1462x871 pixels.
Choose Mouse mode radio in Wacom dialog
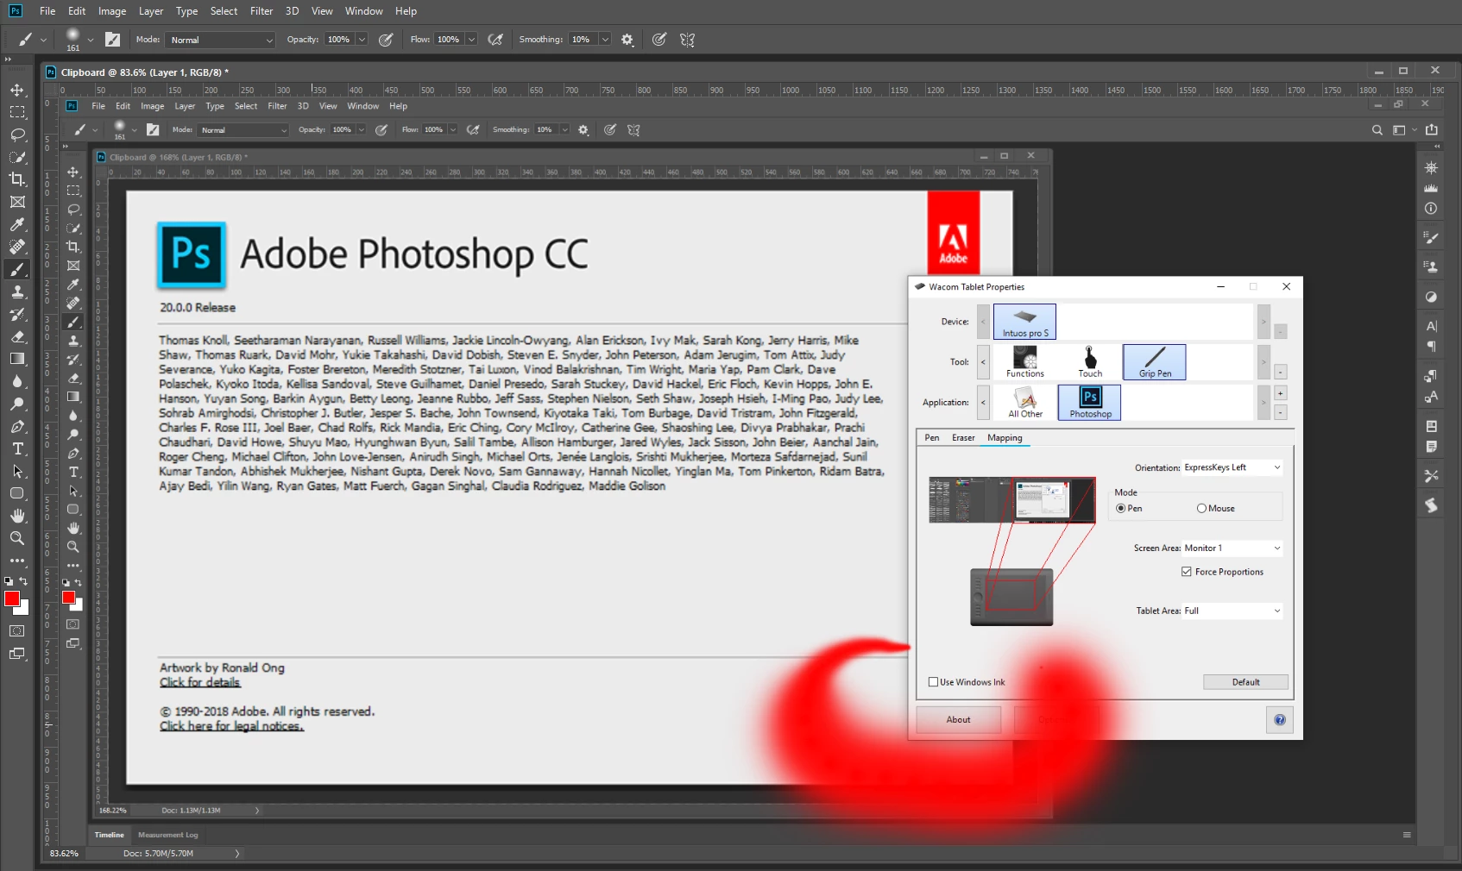coord(1201,509)
